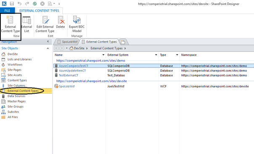Viewport: 254px width, 154px height.
Task: Create a new External Content Type
Action: (11, 24)
